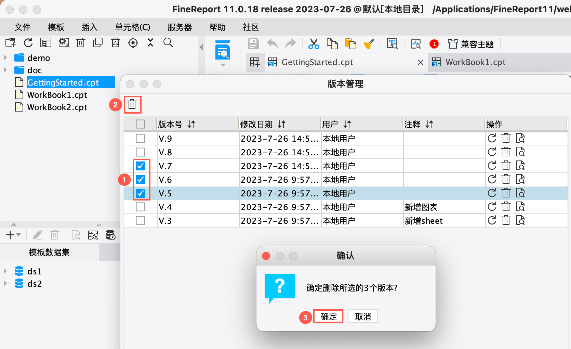Open the add dataset plus dropdown

click(13, 235)
